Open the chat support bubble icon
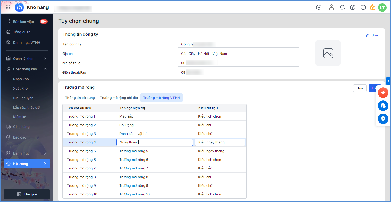The image size is (391, 202). tap(383, 106)
